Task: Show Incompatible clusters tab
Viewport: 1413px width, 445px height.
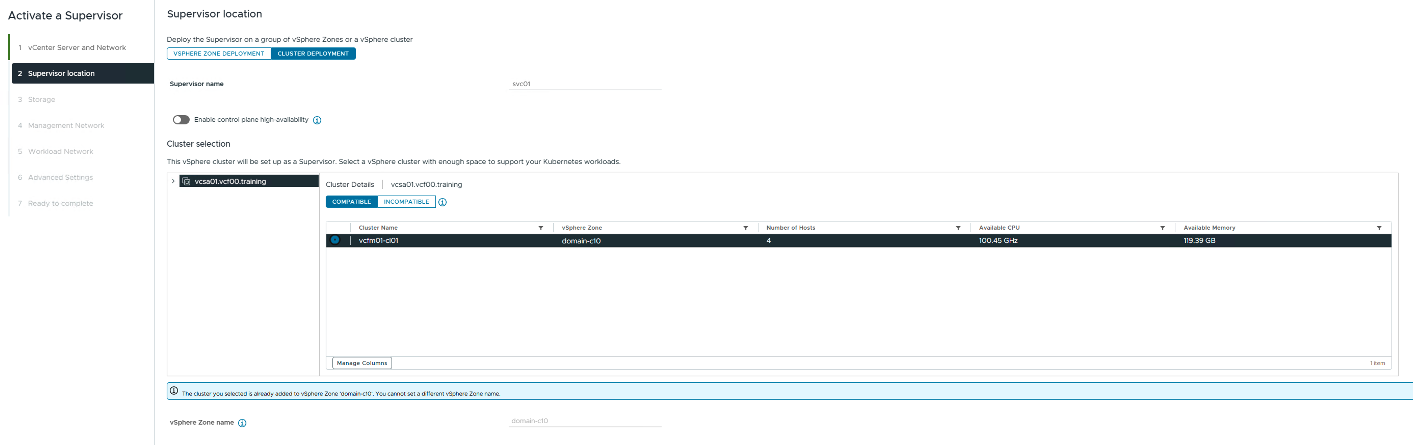Action: coord(407,202)
